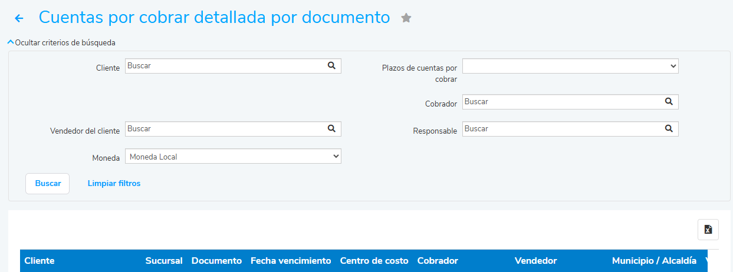Collapse the Ocultar criterios de búsqueda section
This screenshot has width=733, height=272.
61,42
